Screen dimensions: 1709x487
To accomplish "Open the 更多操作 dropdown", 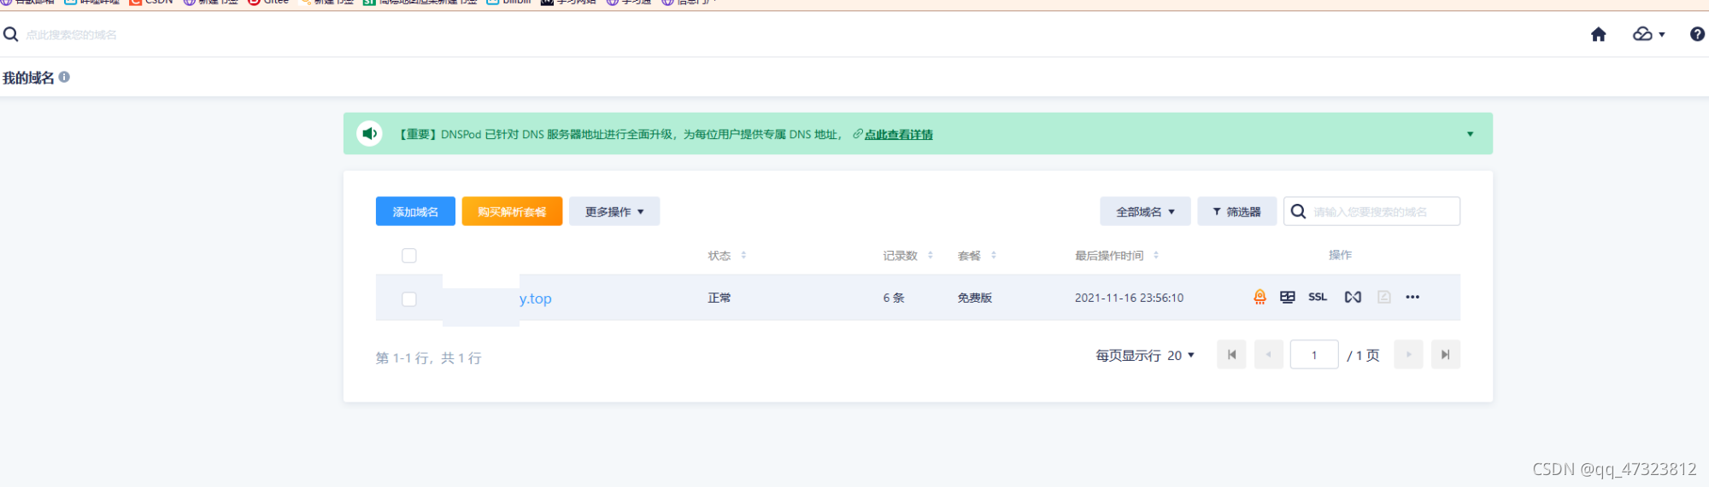I will 614,212.
